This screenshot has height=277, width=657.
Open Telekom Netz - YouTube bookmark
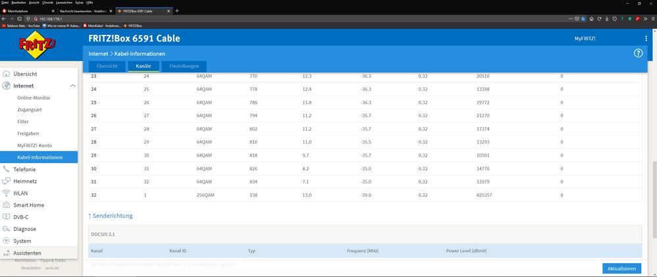tap(21, 26)
